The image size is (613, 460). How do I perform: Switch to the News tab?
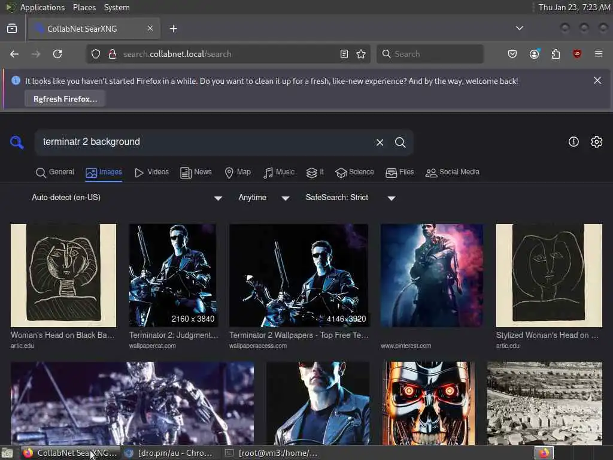tap(196, 172)
